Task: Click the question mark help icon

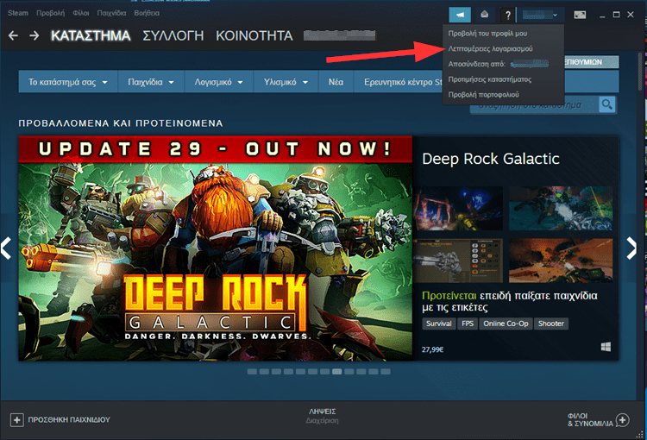Action: coord(508,16)
